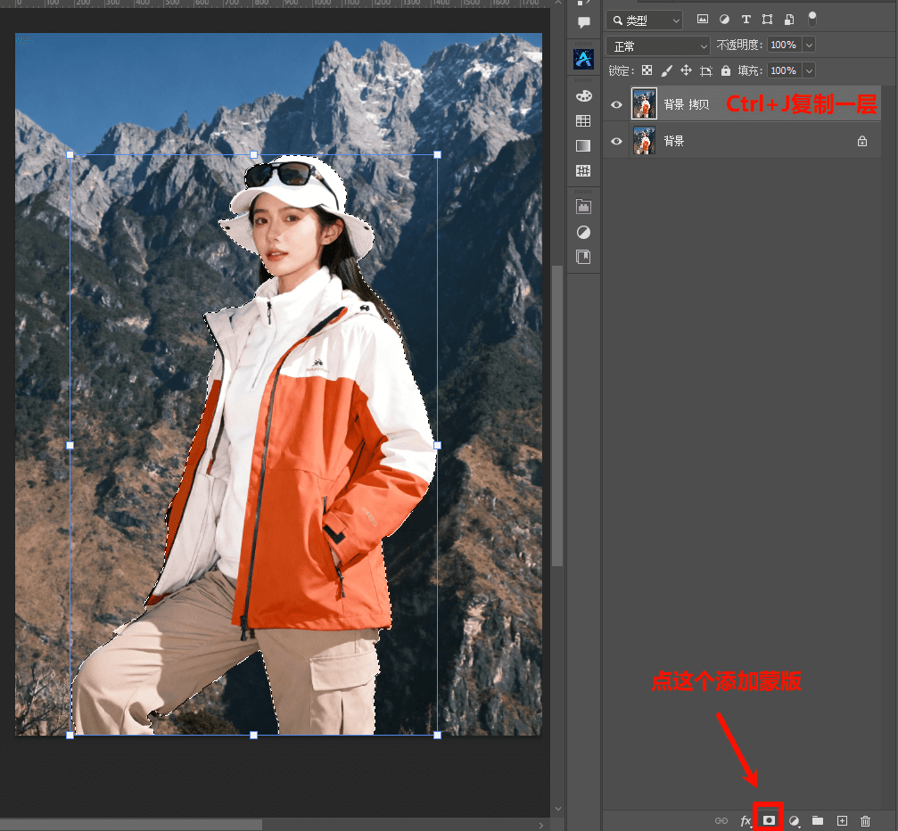Select the 背景 拷贝 layer thumbnail
This screenshot has width=898, height=831.
pos(644,104)
